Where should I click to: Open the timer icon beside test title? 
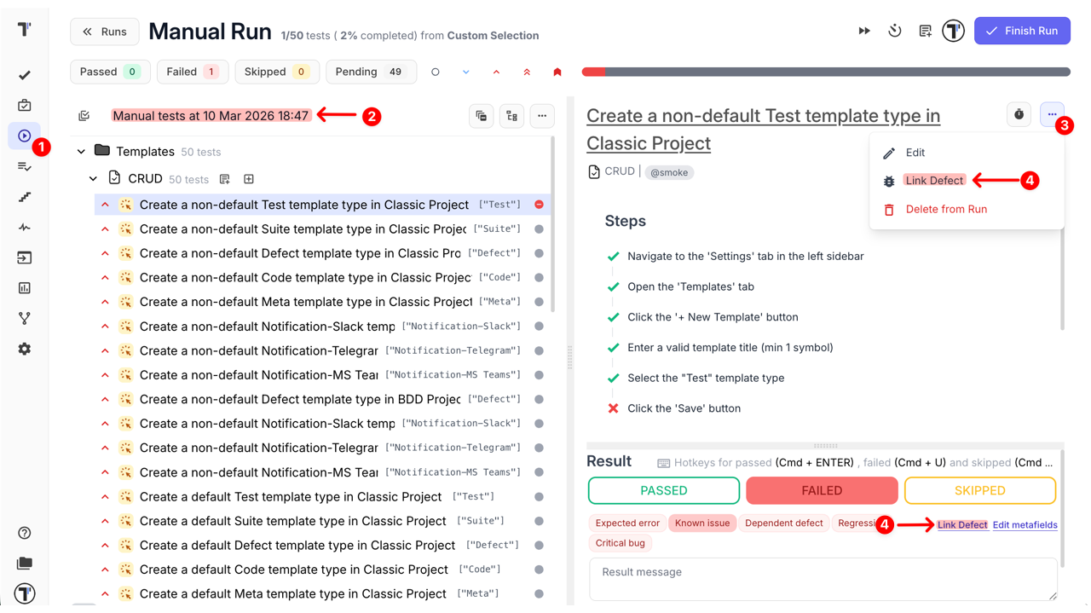(x=1019, y=115)
